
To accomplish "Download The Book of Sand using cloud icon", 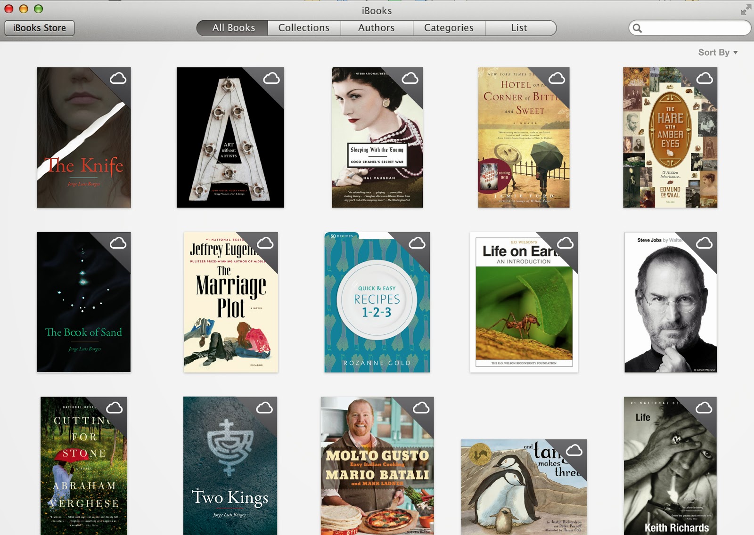I will [118, 243].
